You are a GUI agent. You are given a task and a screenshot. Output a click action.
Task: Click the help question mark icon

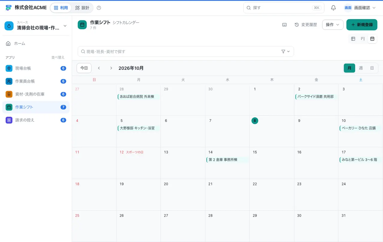[x=99, y=8]
